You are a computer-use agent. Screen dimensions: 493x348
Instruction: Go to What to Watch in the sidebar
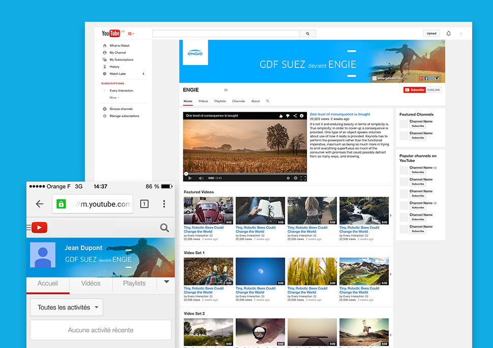[x=119, y=46]
